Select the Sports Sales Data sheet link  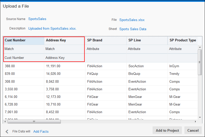(x=133, y=29)
